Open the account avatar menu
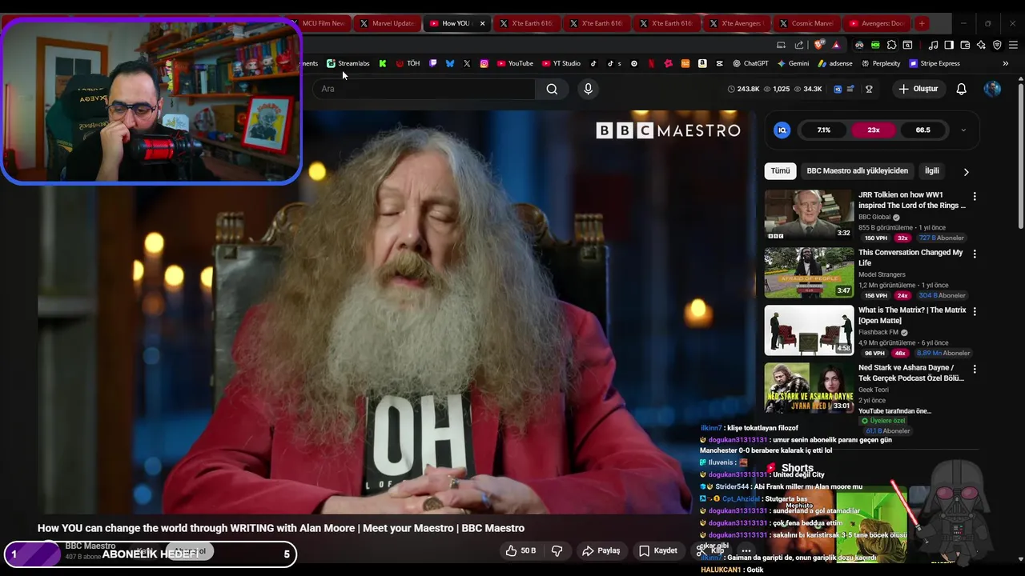 (x=992, y=89)
